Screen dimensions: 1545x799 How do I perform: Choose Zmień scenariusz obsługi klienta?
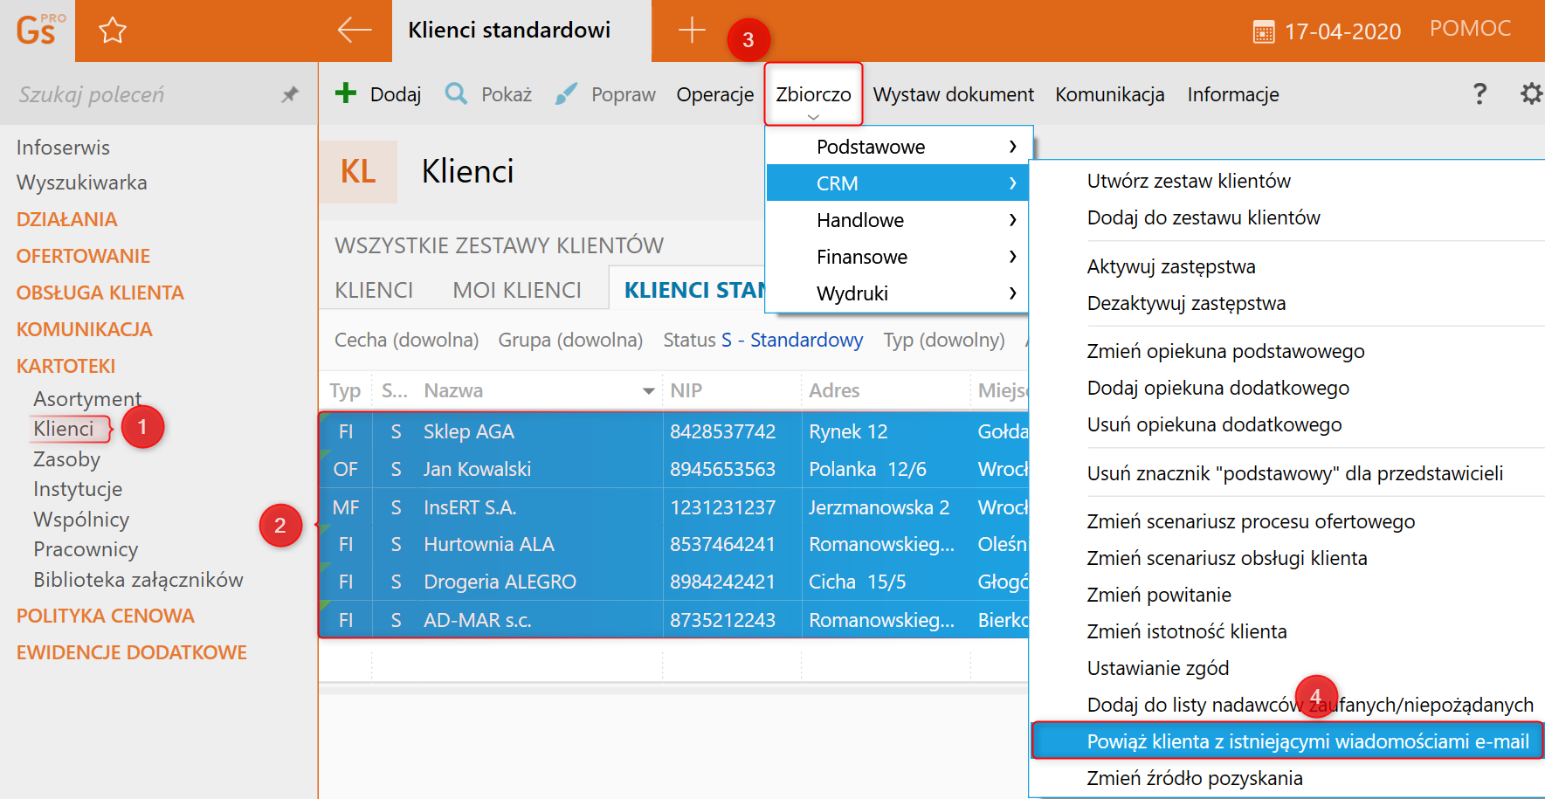pos(1227,558)
